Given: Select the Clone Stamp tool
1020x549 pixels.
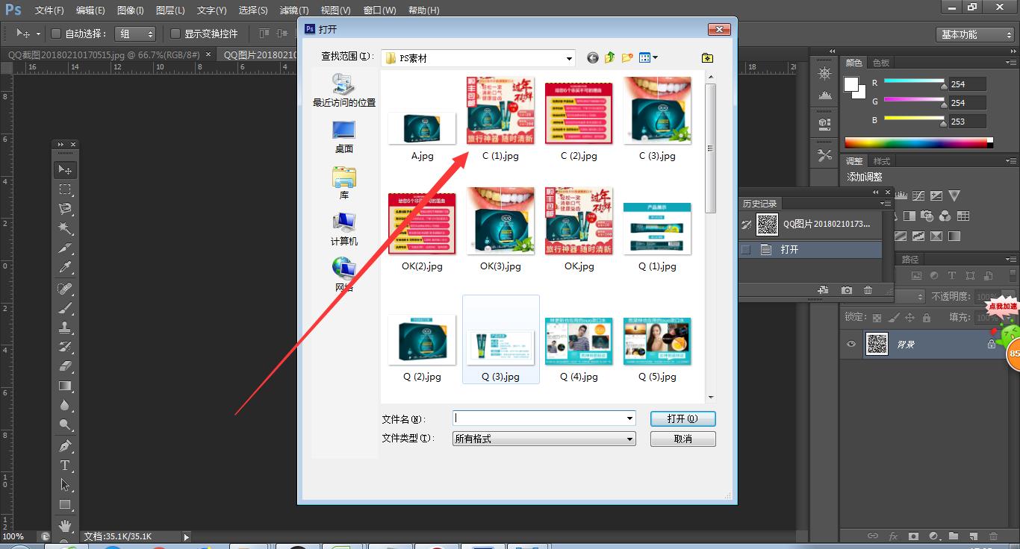Looking at the screenshot, I should (65, 328).
